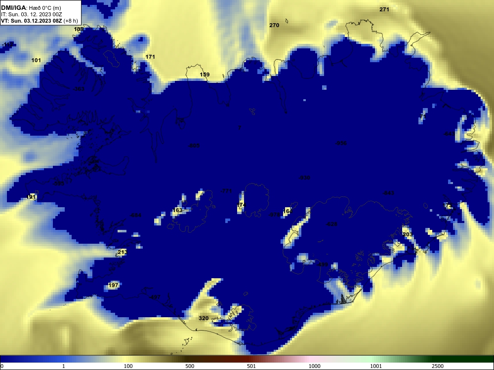Pick the "-930" value label
Screen dimensions: 494x370
click(304, 178)
